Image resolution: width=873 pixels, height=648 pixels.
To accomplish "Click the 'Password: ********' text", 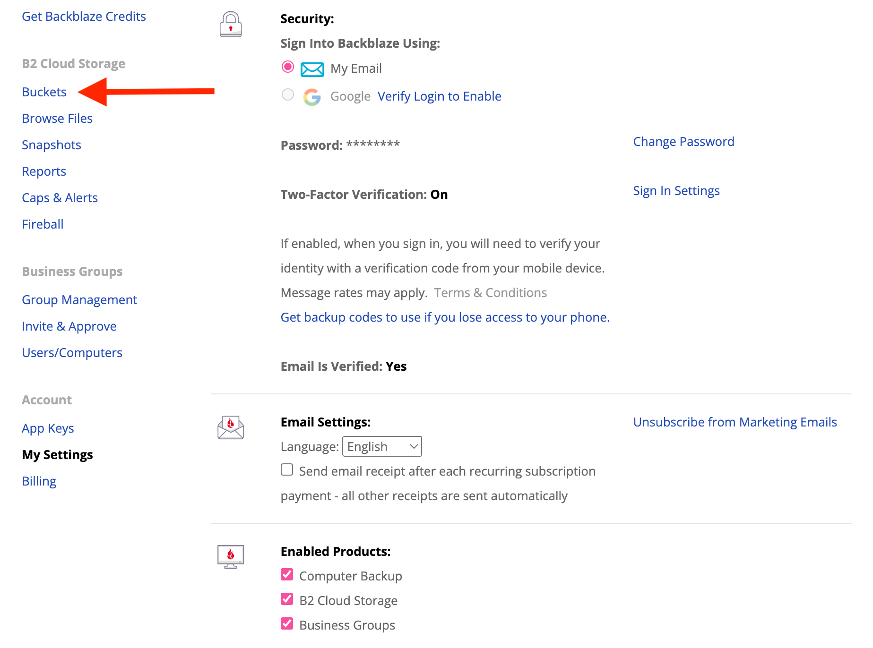I will click(340, 145).
